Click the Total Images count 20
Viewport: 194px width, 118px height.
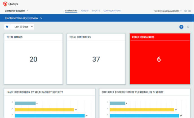33,59
